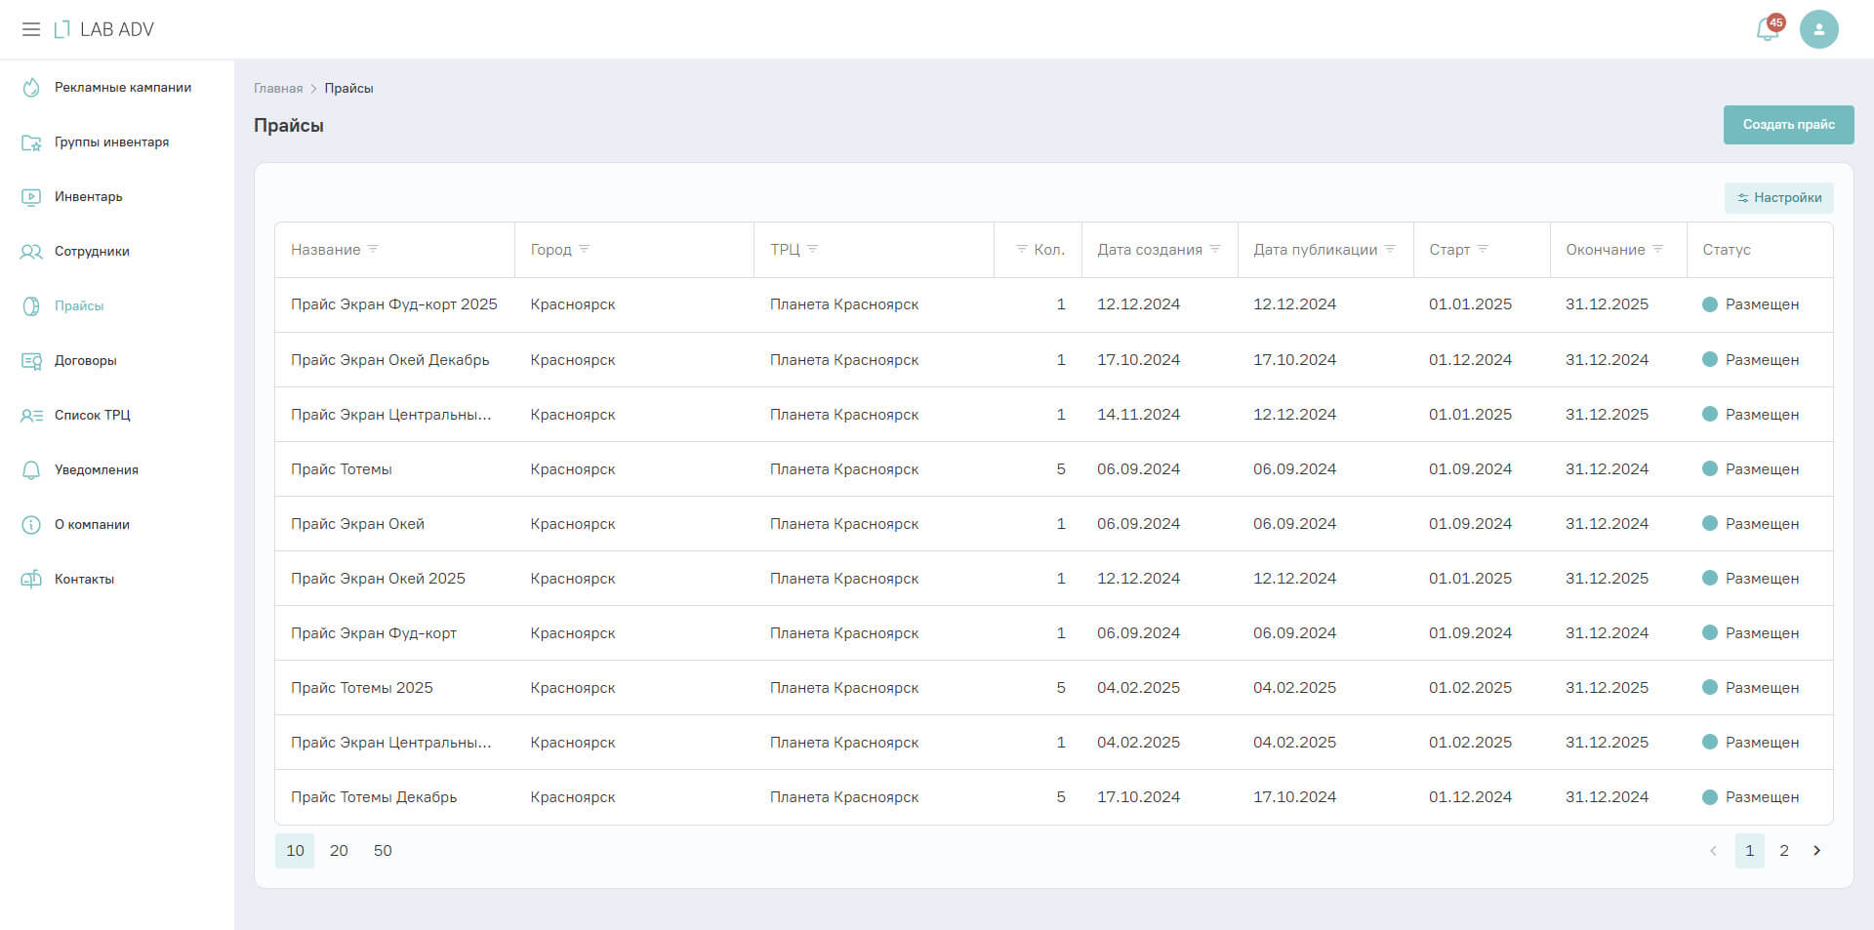Open filter icon for Город column

tap(584, 250)
